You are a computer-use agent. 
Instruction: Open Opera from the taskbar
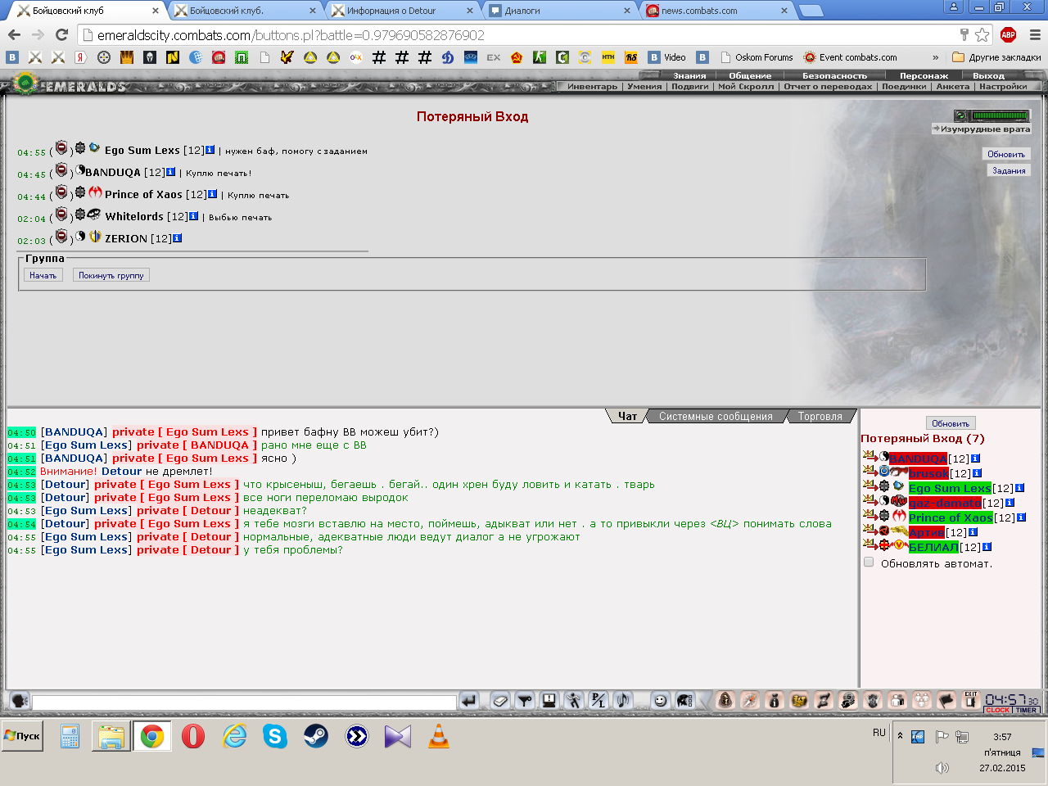pos(193,736)
